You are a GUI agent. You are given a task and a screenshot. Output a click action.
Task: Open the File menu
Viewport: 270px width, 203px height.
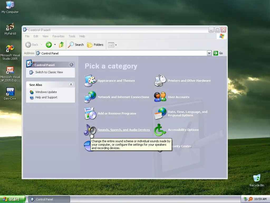click(27, 36)
